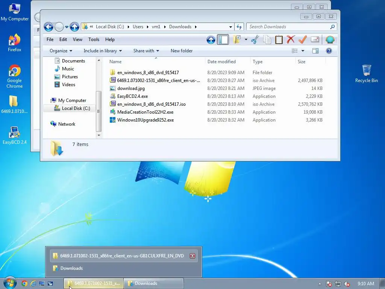Select My Computer in the navigation pane
Viewport: 385px width, 289px height.
point(68,100)
